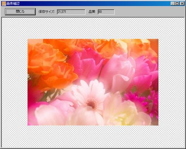This screenshot has width=186, height=149.
Task: Open the 画像確認 title bar app icon
Action: tap(3, 3)
